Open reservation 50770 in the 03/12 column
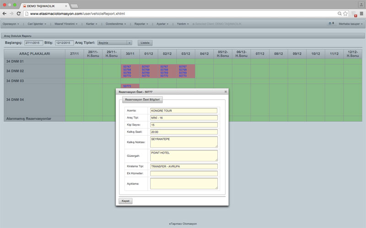The height and width of the screenshot is (228, 366). click(183, 76)
